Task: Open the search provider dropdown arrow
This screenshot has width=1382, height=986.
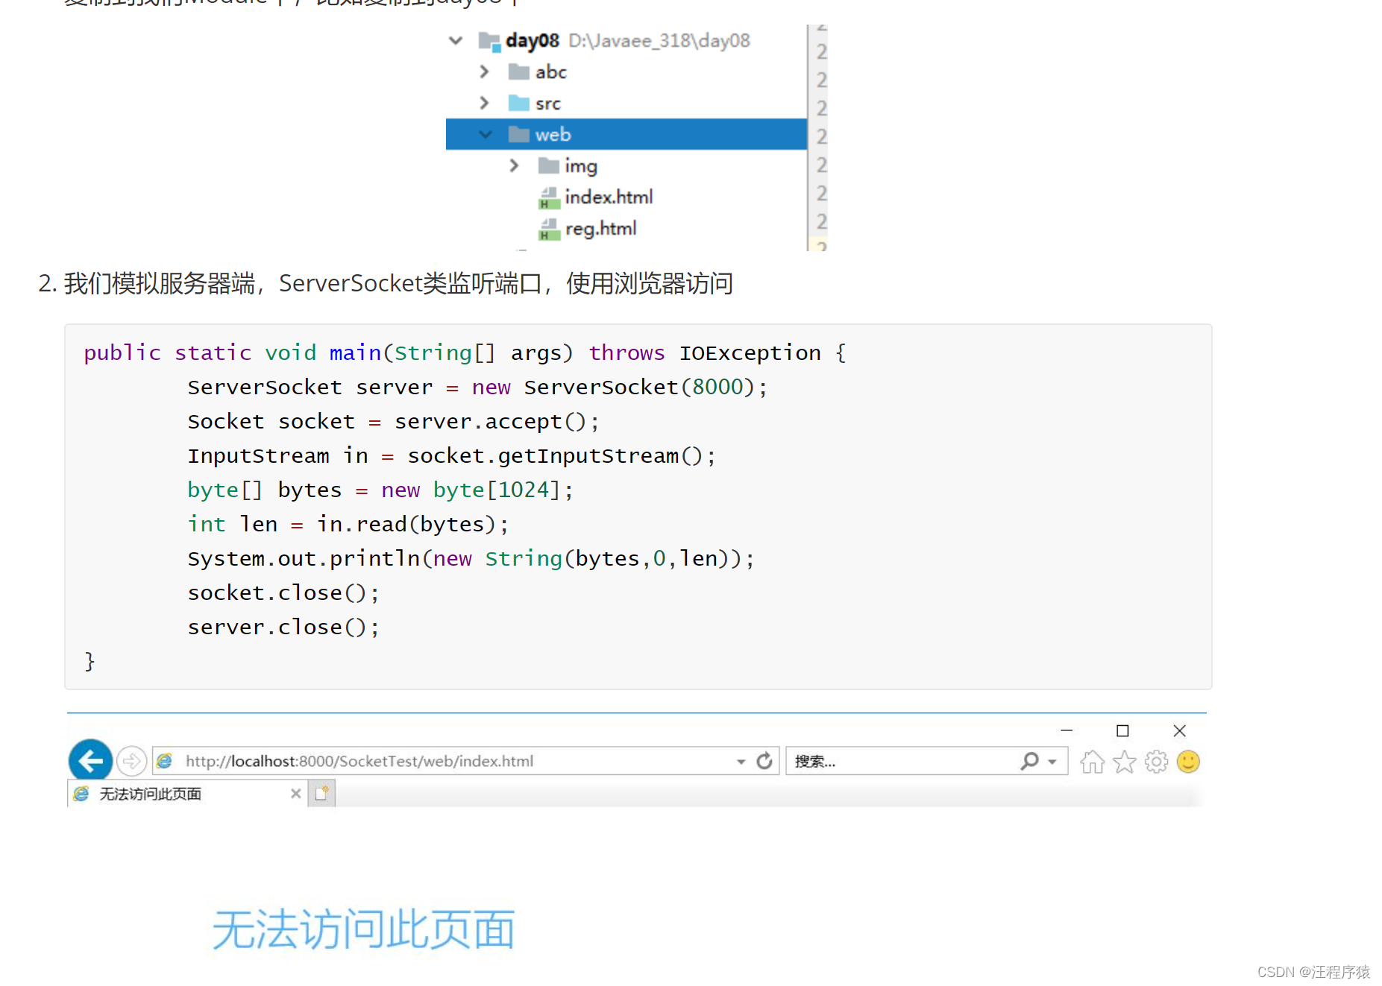Action: click(1052, 762)
